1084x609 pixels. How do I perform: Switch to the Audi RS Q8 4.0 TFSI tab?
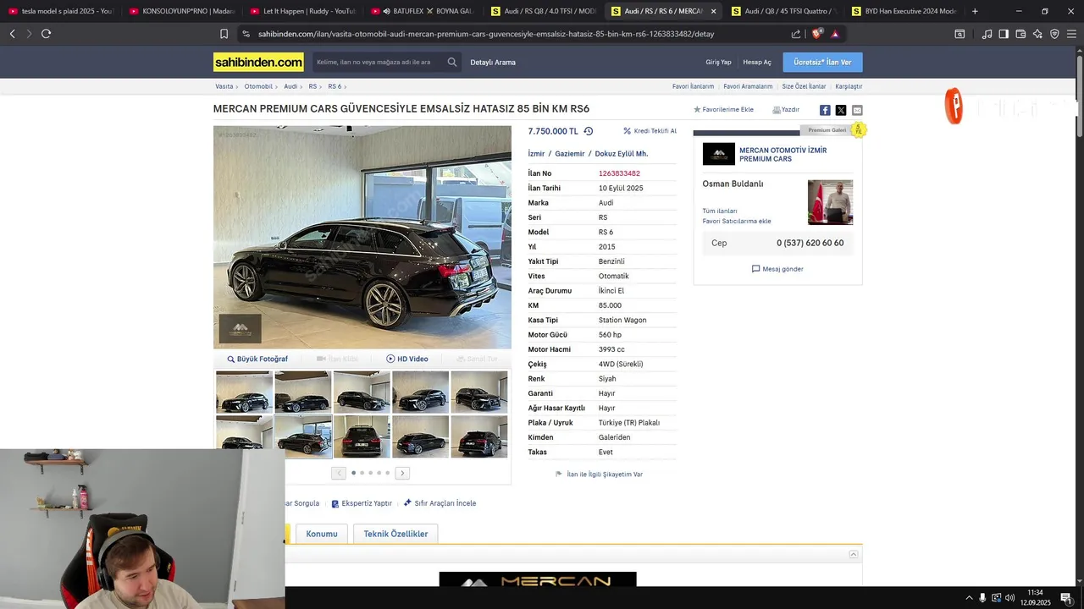544,11
